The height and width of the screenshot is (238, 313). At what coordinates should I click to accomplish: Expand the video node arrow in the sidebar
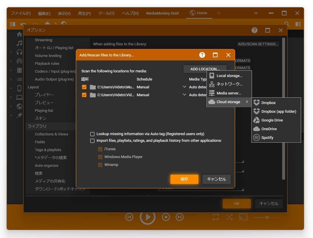pyautogui.click(x=11, y=70)
